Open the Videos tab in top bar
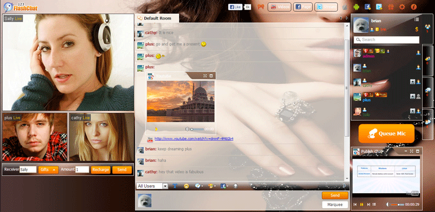 (279, 7)
